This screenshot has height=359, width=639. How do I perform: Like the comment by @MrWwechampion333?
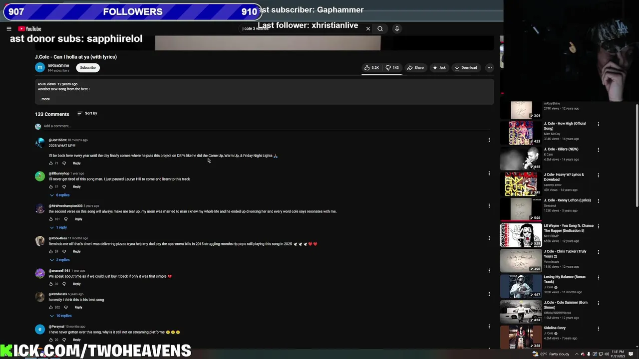click(51, 219)
